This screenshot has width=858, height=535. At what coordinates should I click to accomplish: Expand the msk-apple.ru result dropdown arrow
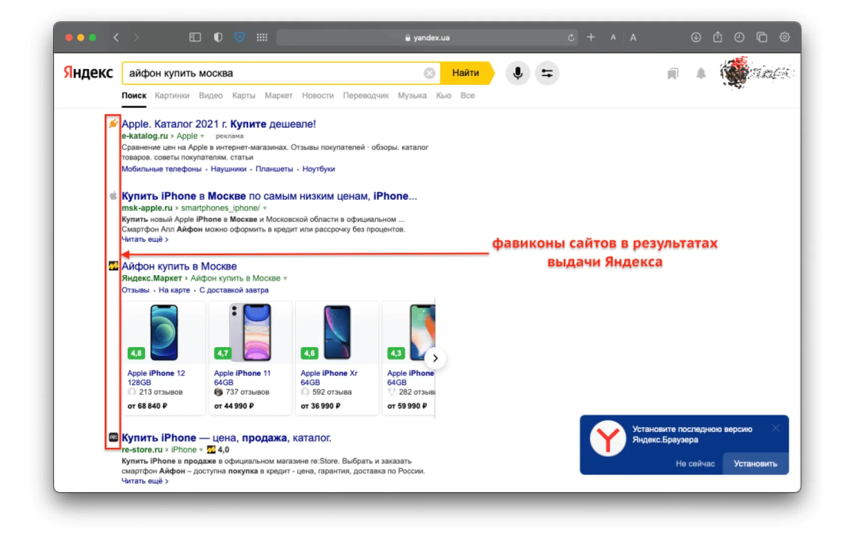(x=265, y=208)
